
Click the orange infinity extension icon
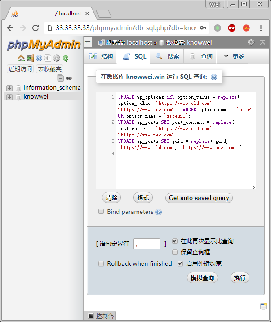[246, 28]
